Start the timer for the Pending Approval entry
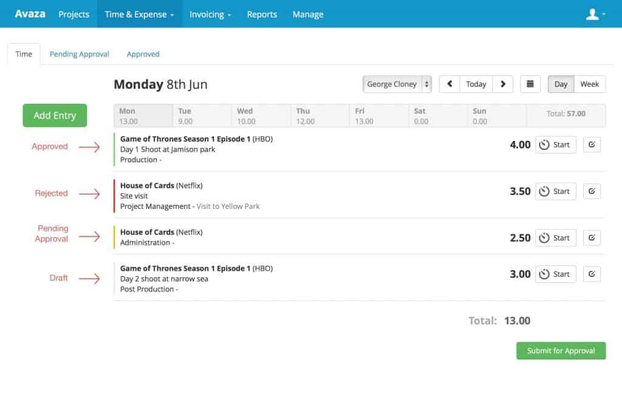The width and height of the screenshot is (622, 408). [x=555, y=237]
